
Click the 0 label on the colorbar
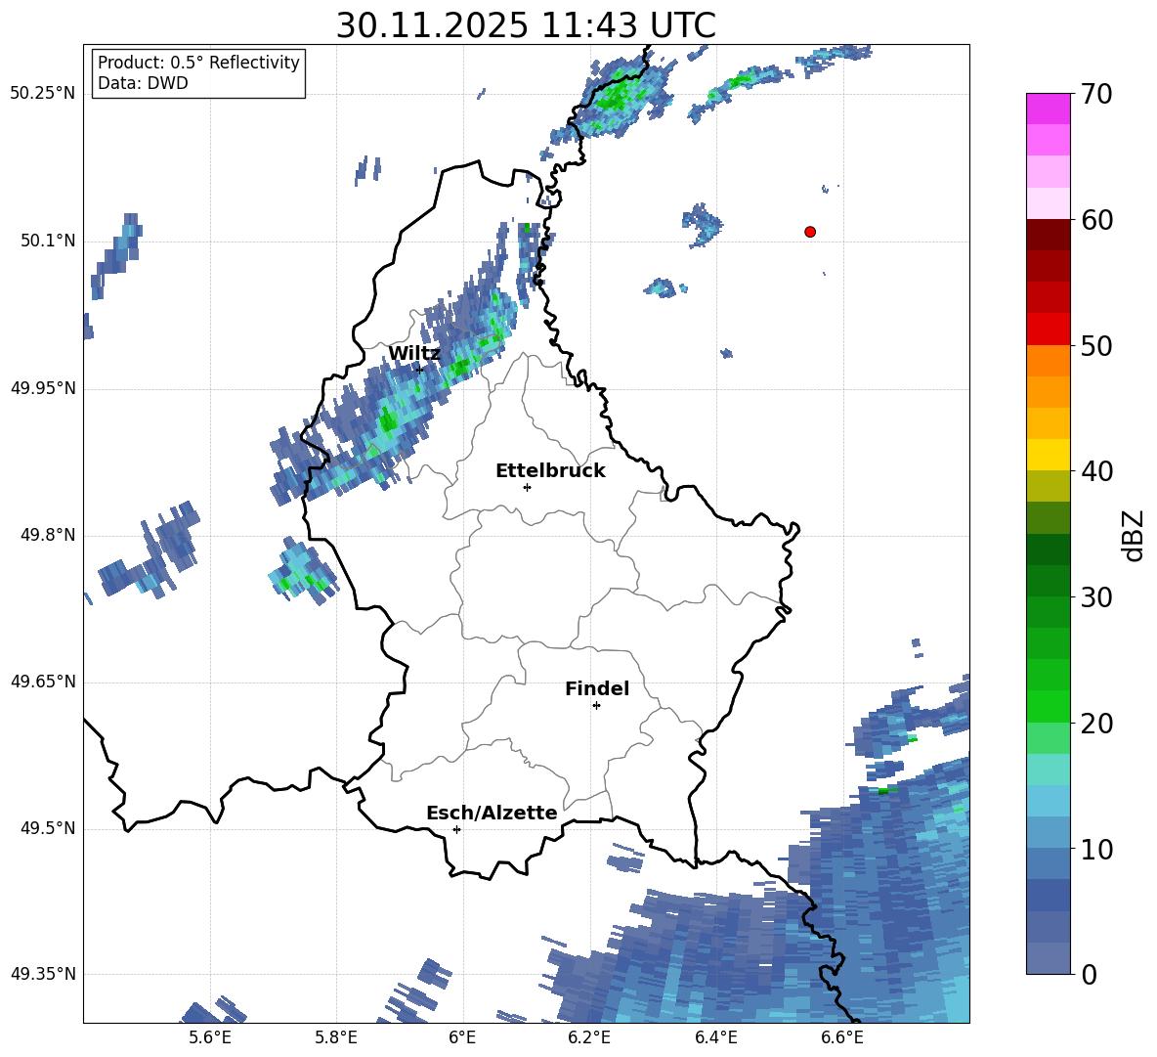(x=1089, y=974)
